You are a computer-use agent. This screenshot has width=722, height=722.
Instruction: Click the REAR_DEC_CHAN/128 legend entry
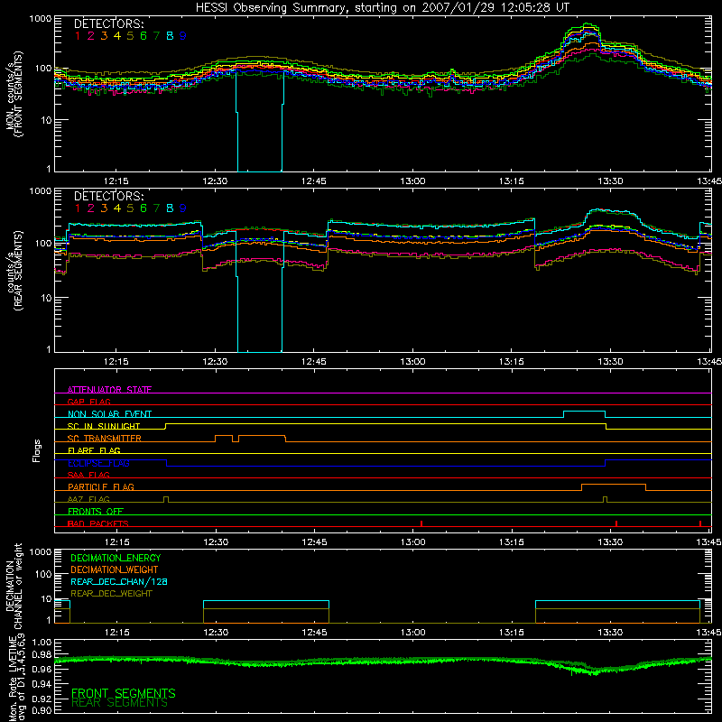click(119, 582)
